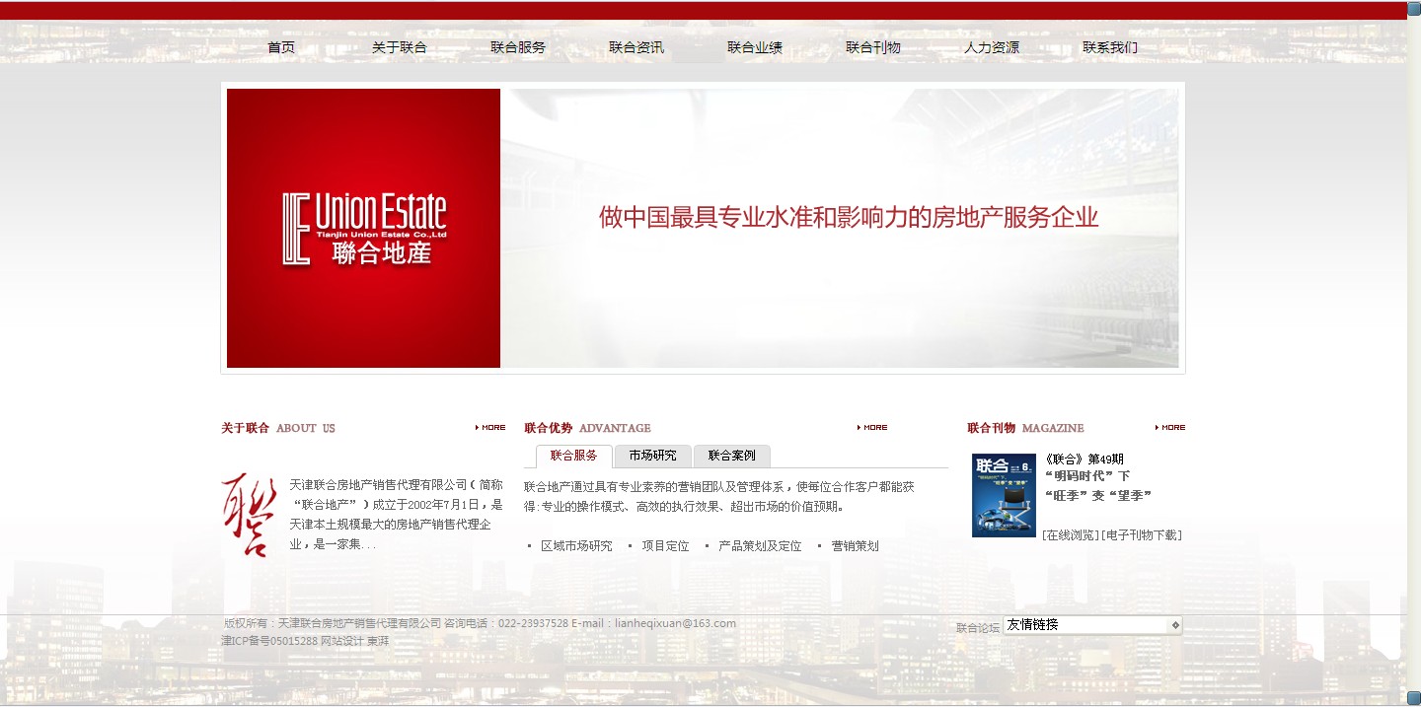This screenshot has height=707, width=1421.
Task: Select 联合业绩 in the navigation bar
Action: pos(755,47)
